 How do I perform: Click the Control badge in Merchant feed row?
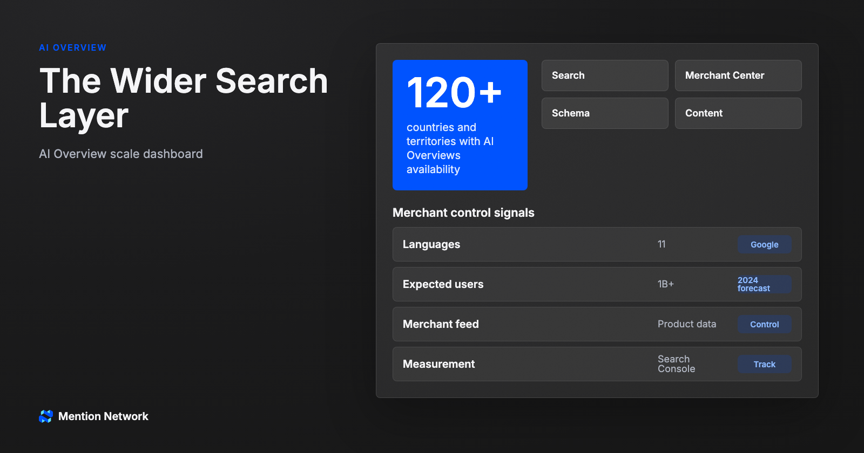pos(765,324)
